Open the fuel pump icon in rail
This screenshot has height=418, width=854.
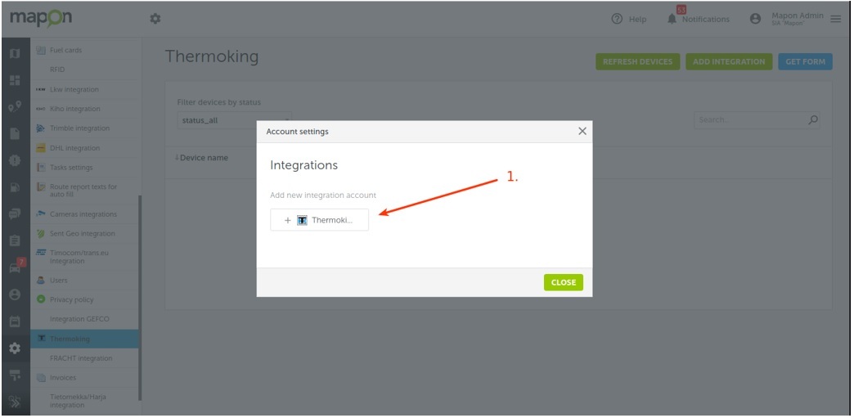15,187
